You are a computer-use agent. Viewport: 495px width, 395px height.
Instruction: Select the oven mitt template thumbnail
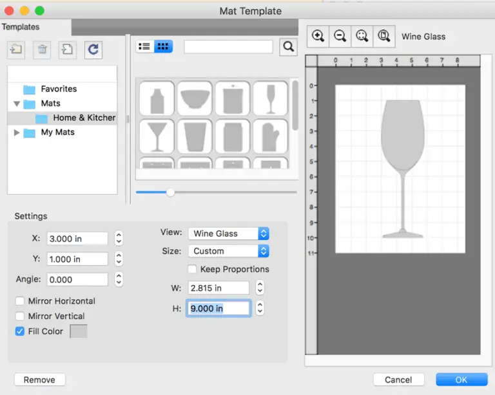point(270,136)
